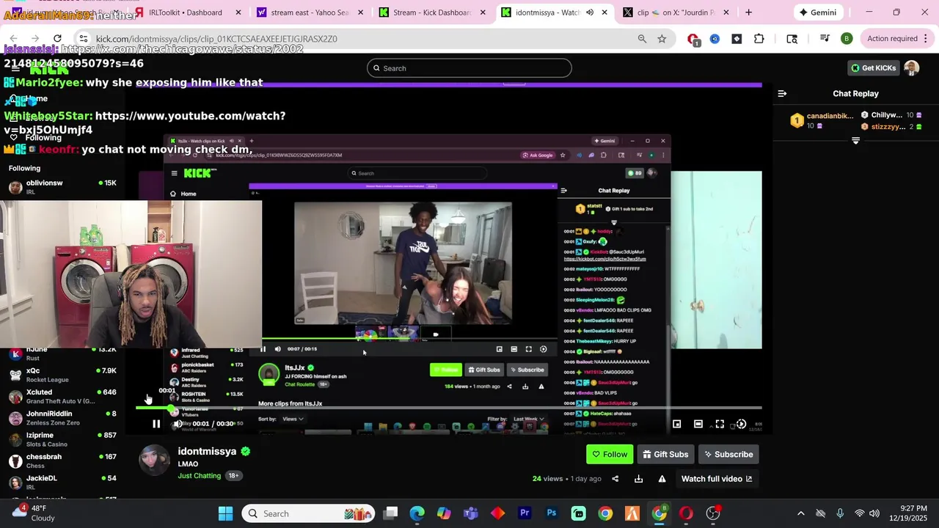Click Get KICKs button

(x=873, y=68)
